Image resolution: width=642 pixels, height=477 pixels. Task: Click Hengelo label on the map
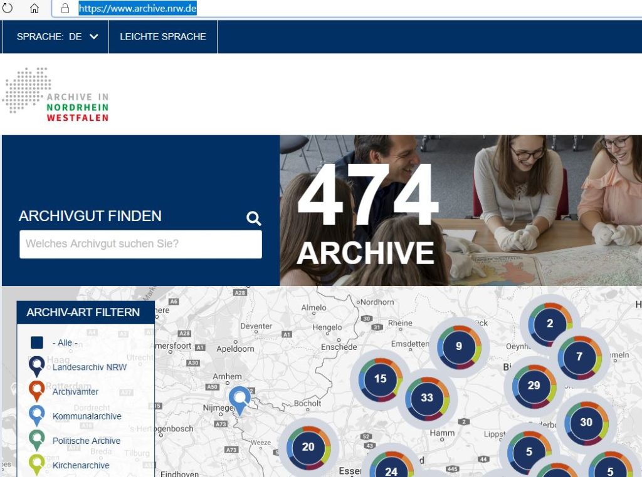click(x=327, y=327)
